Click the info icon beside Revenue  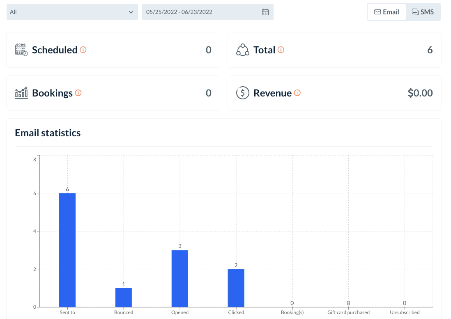(297, 93)
